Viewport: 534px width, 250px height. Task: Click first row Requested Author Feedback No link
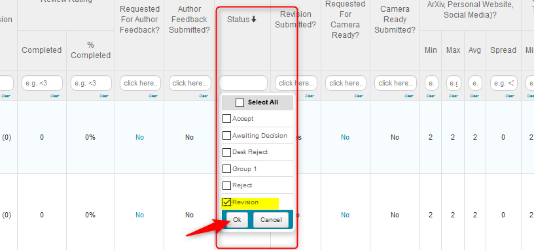(139, 137)
